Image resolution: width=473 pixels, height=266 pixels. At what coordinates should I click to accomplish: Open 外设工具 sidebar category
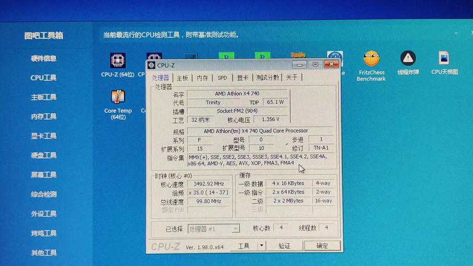tap(44, 214)
